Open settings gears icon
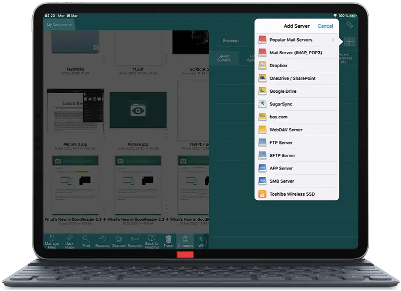The width and height of the screenshot is (401, 291). point(349,25)
